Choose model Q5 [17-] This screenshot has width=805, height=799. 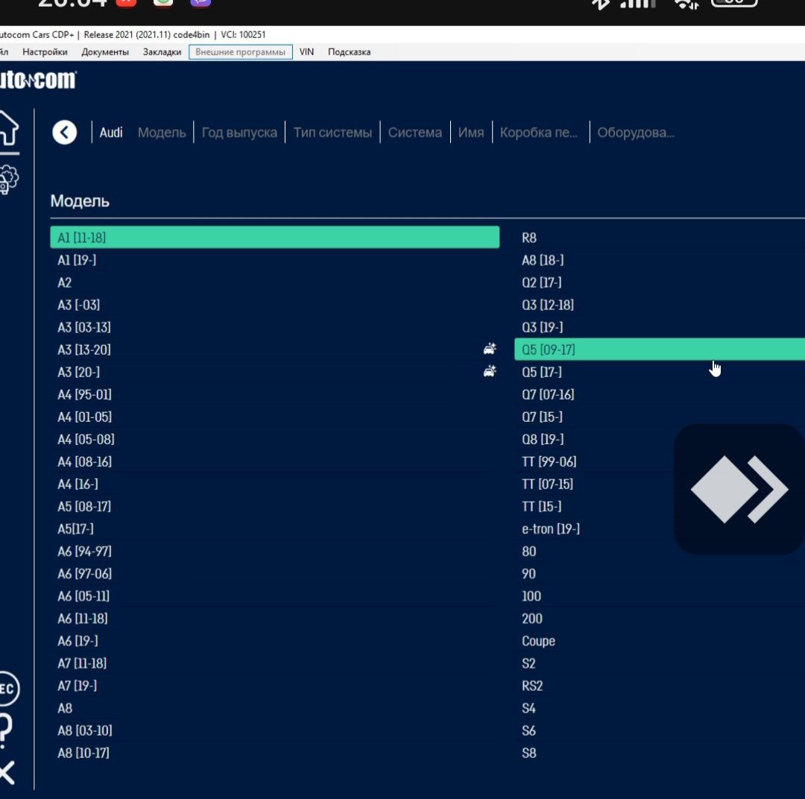point(660,372)
